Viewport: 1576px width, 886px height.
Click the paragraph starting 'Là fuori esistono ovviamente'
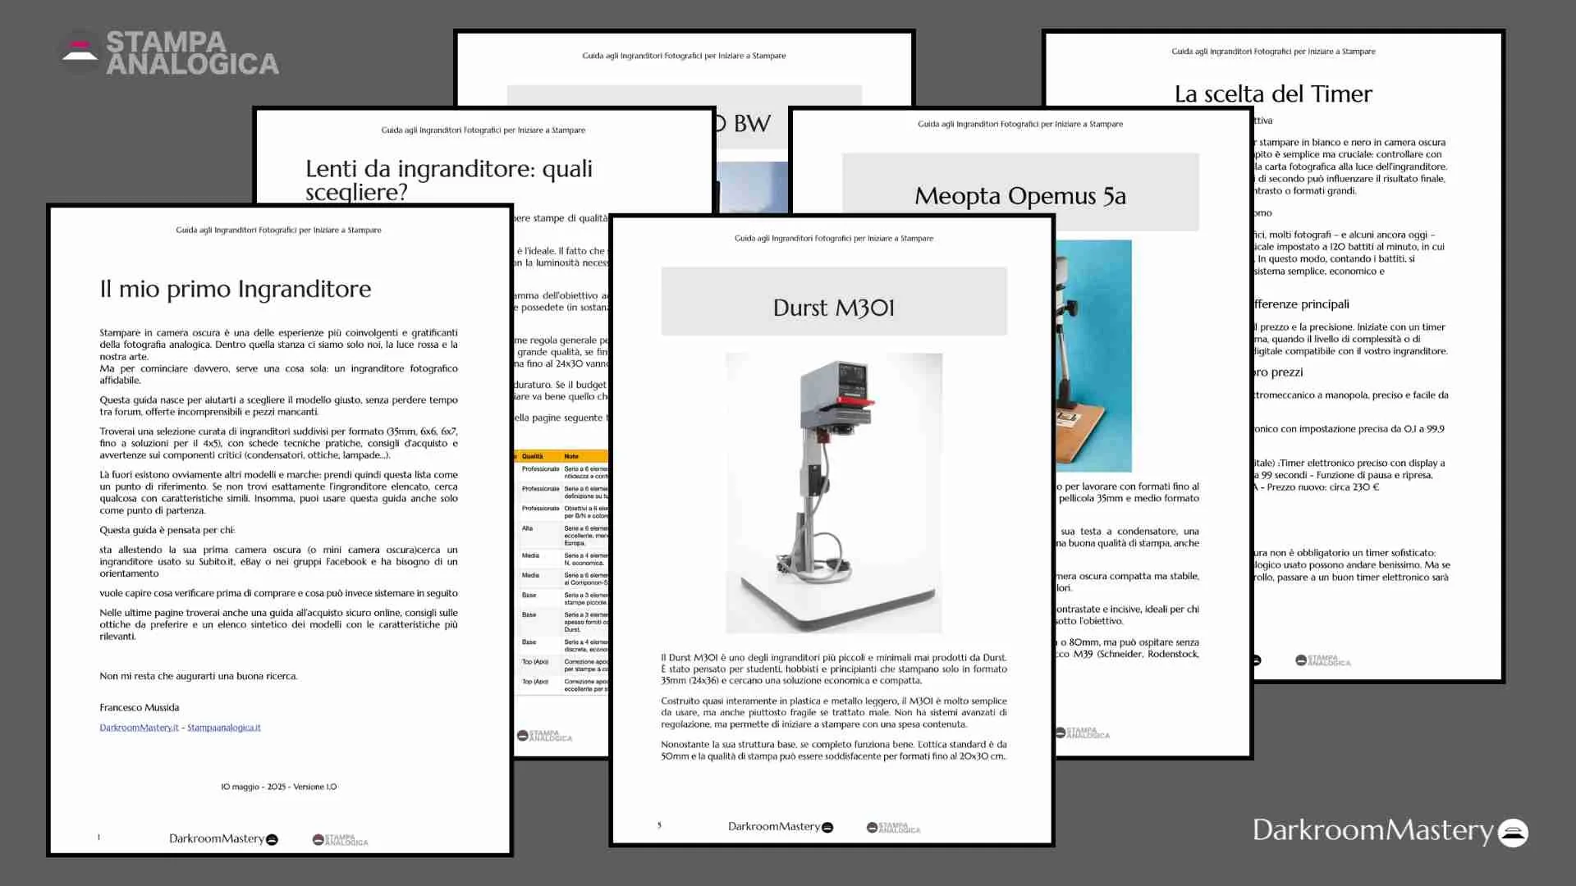278,492
